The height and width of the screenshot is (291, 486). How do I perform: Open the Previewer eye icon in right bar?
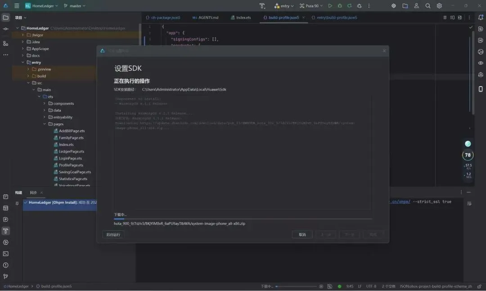(x=481, y=63)
